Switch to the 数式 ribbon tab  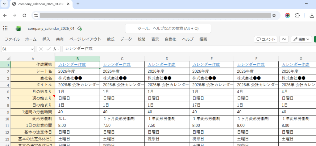click(110, 39)
